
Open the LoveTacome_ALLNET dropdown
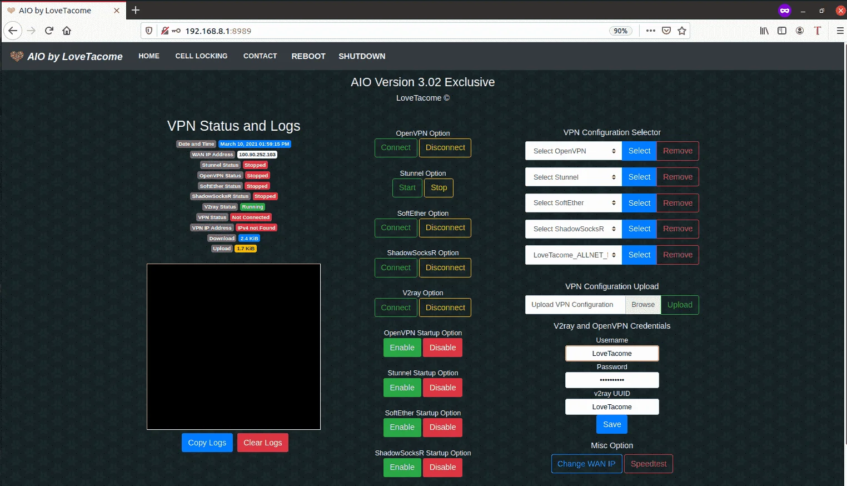pyautogui.click(x=573, y=255)
